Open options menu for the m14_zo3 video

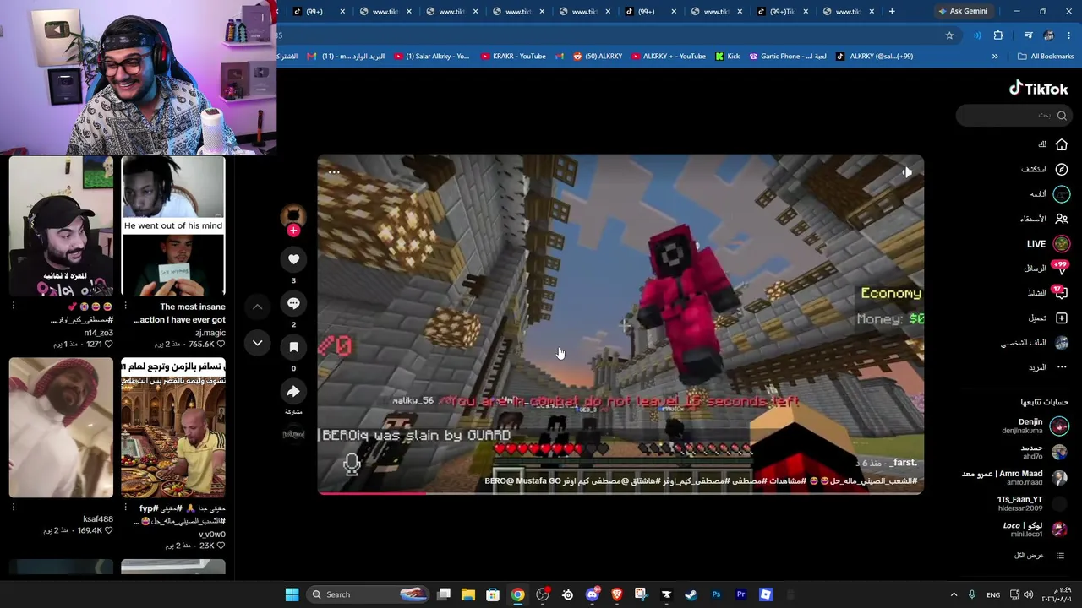click(x=14, y=306)
